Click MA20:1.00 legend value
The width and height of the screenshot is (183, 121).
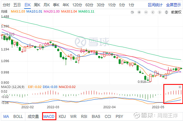52,11
